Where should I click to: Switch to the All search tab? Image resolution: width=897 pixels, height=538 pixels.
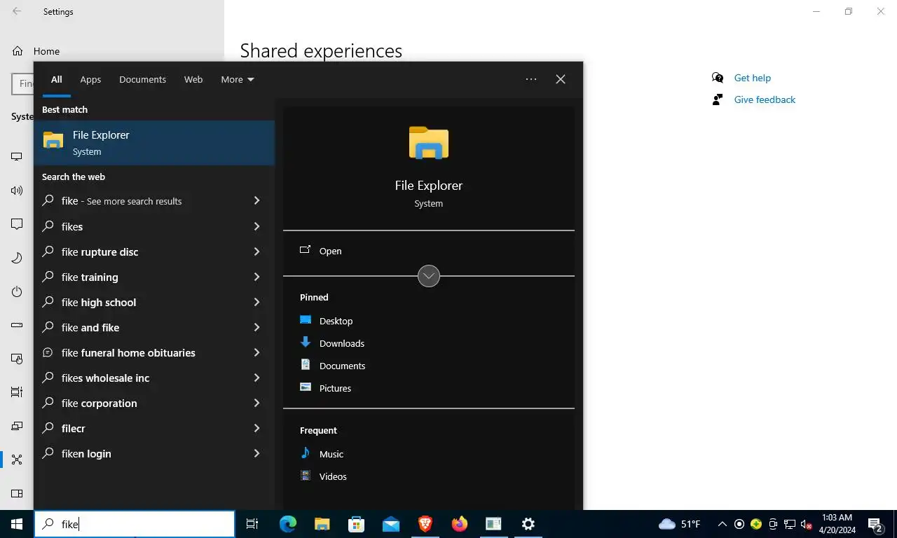pyautogui.click(x=56, y=79)
